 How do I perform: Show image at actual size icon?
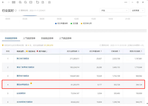click(x=31, y=2)
